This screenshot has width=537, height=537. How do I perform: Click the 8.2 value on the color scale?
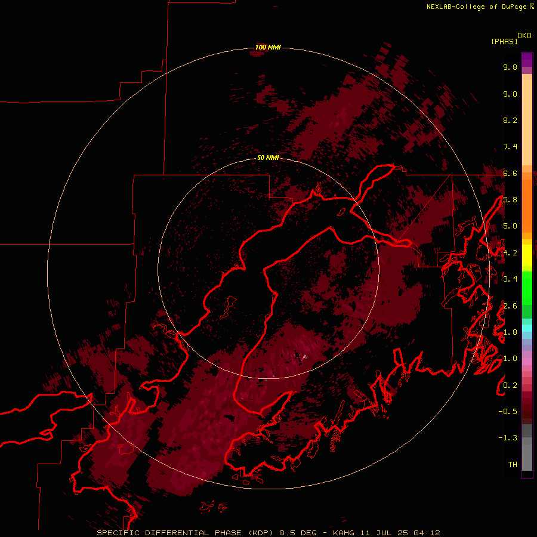click(x=510, y=120)
